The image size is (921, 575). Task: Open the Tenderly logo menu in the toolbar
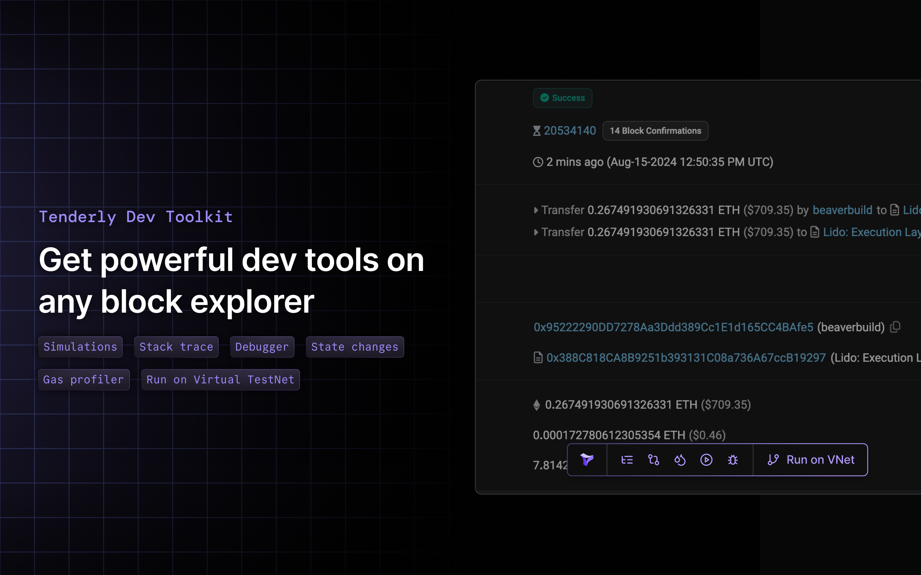click(x=586, y=460)
